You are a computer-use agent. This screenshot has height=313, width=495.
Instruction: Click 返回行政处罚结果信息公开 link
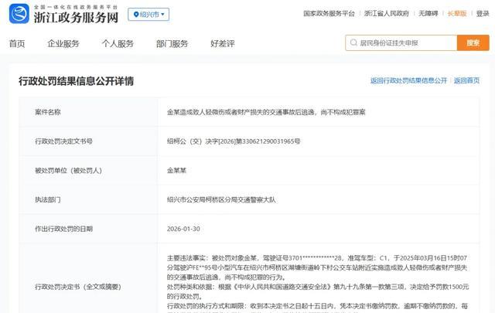click(408, 81)
